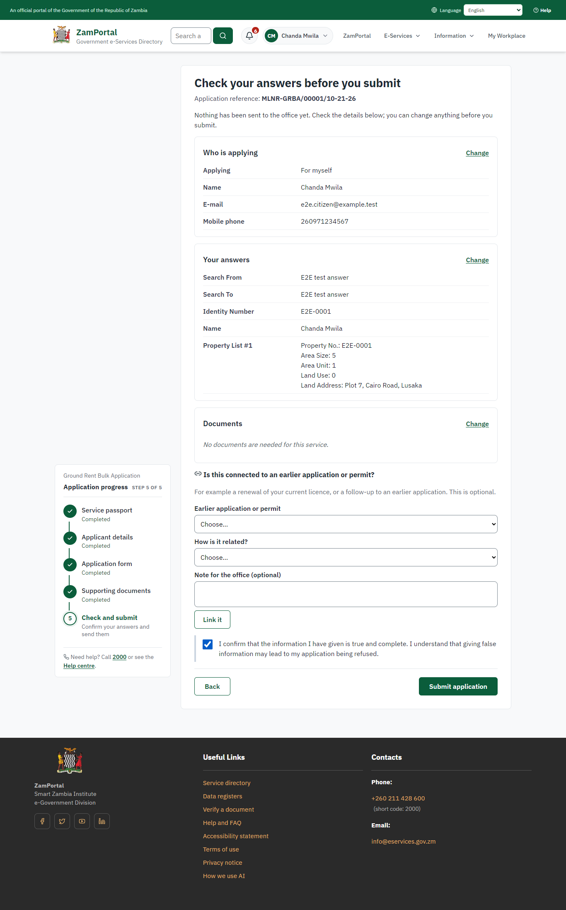Open Service directory footer link
This screenshot has width=566, height=910.
227,783
